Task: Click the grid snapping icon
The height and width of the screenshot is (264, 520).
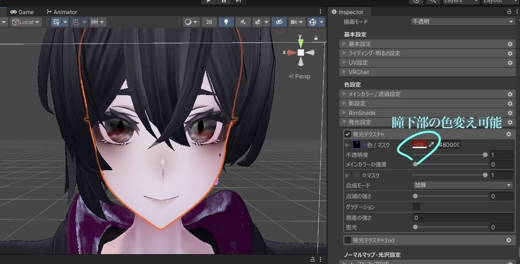Action: pyautogui.click(x=76, y=22)
